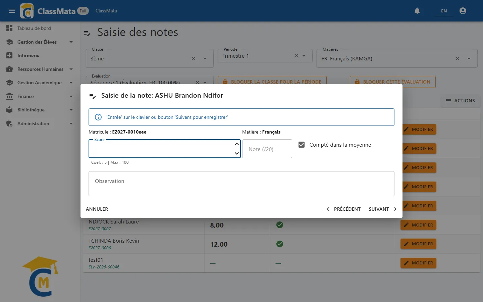This screenshot has width=483, height=302.
Task: Expand the Gestion des Élèves menu
Action: (x=40, y=42)
